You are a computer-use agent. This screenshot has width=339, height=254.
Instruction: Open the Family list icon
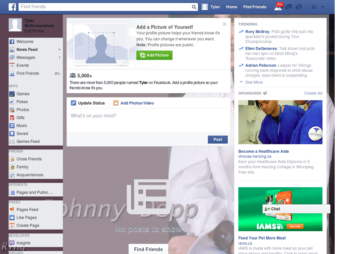point(12,167)
